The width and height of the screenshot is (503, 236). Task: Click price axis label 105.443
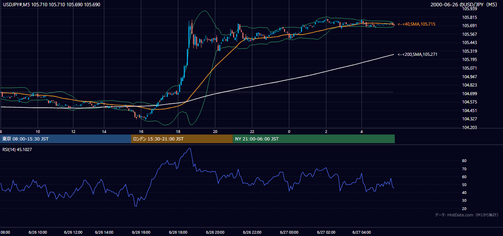pos(470,42)
